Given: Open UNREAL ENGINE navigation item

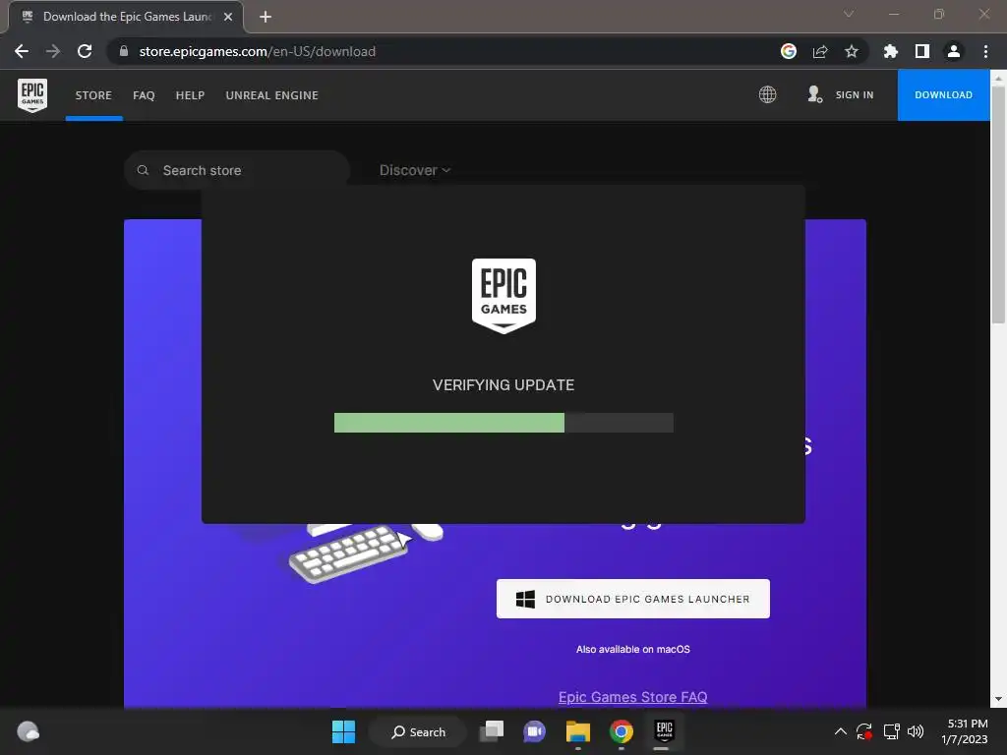Looking at the screenshot, I should [x=272, y=95].
